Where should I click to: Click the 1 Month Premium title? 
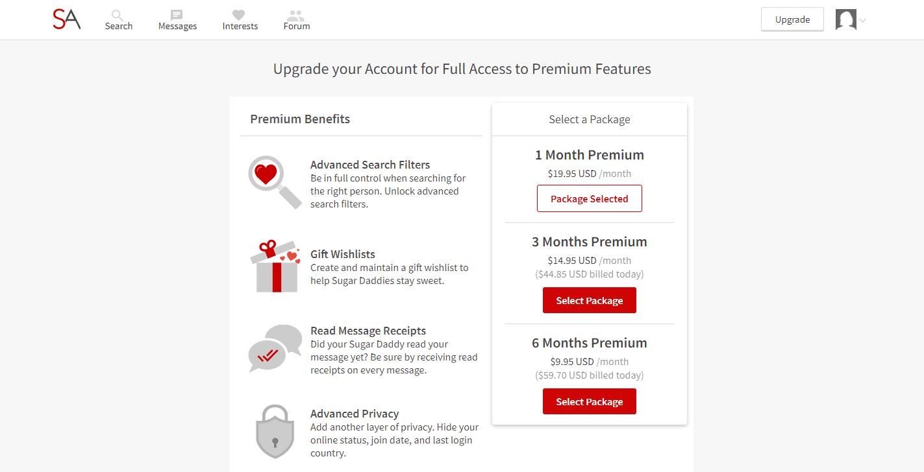click(x=590, y=155)
